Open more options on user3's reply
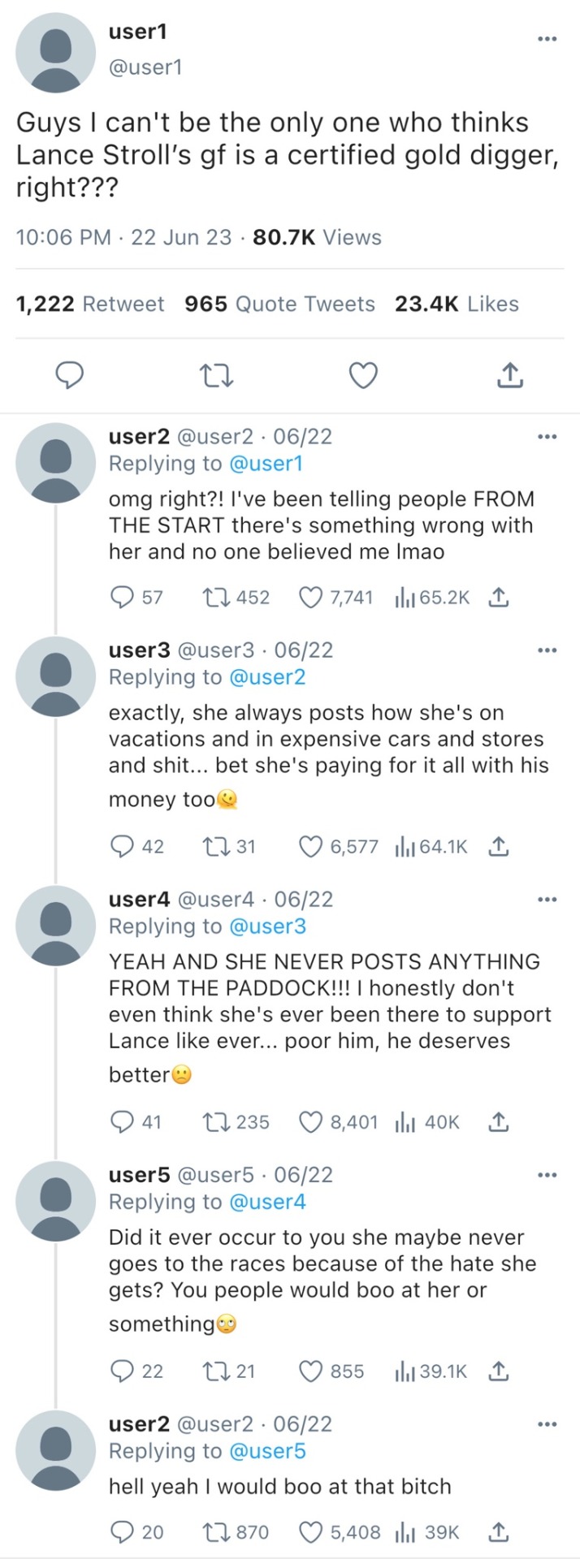 [548, 650]
